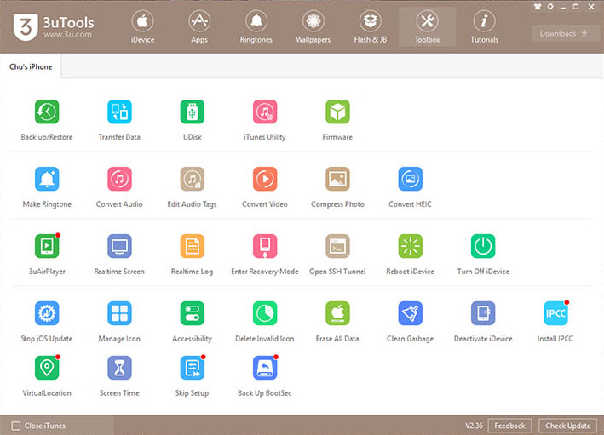Open the UDisk tool
The height and width of the screenshot is (435, 604).
click(x=193, y=112)
